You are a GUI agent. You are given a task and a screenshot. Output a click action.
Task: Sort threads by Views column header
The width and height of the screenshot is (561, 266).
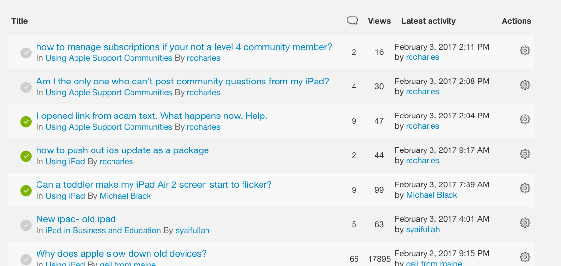[379, 21]
